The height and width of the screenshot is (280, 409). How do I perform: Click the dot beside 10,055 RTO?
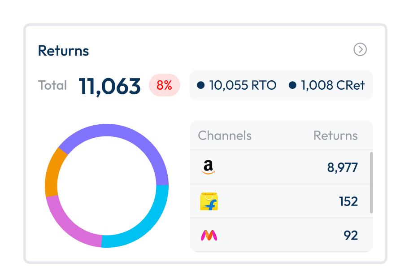(201, 85)
